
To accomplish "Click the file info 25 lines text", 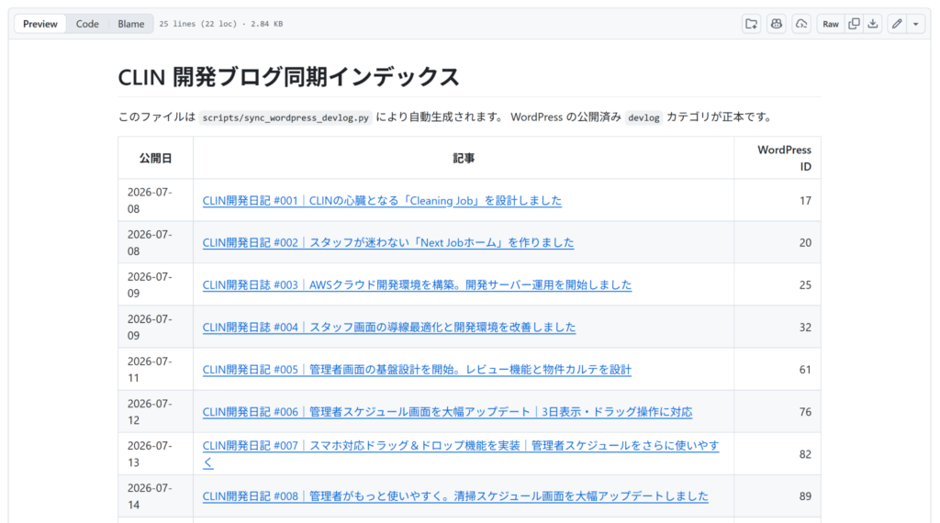I will pyautogui.click(x=220, y=24).
